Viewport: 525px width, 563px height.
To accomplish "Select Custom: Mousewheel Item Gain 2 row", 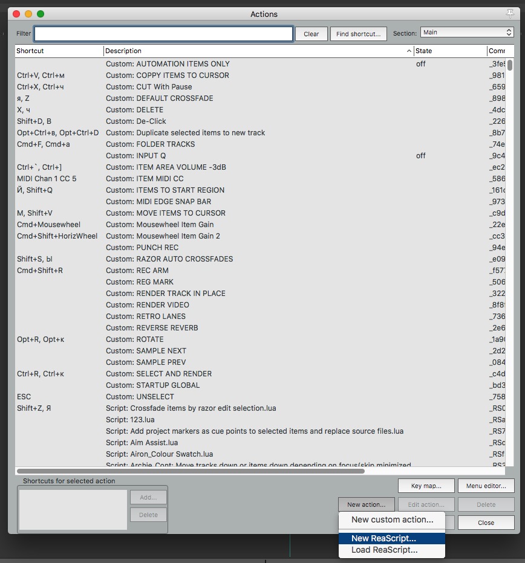I will (x=260, y=236).
